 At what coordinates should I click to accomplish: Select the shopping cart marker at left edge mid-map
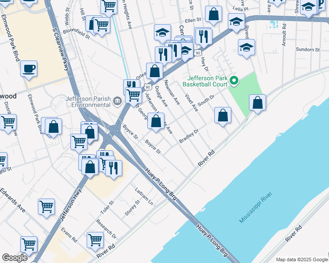click(8, 123)
